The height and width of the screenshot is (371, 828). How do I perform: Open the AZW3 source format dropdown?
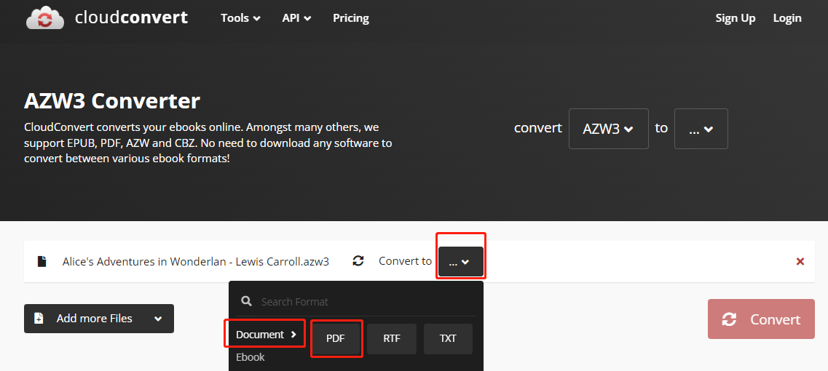pos(608,129)
